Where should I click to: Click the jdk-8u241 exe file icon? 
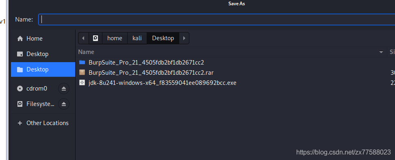click(x=82, y=82)
